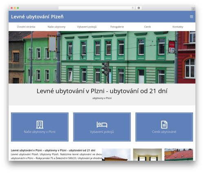This screenshot has width=204, height=173.
Task: Open the red tiled roof thumbnail
Action: tap(179, 155)
